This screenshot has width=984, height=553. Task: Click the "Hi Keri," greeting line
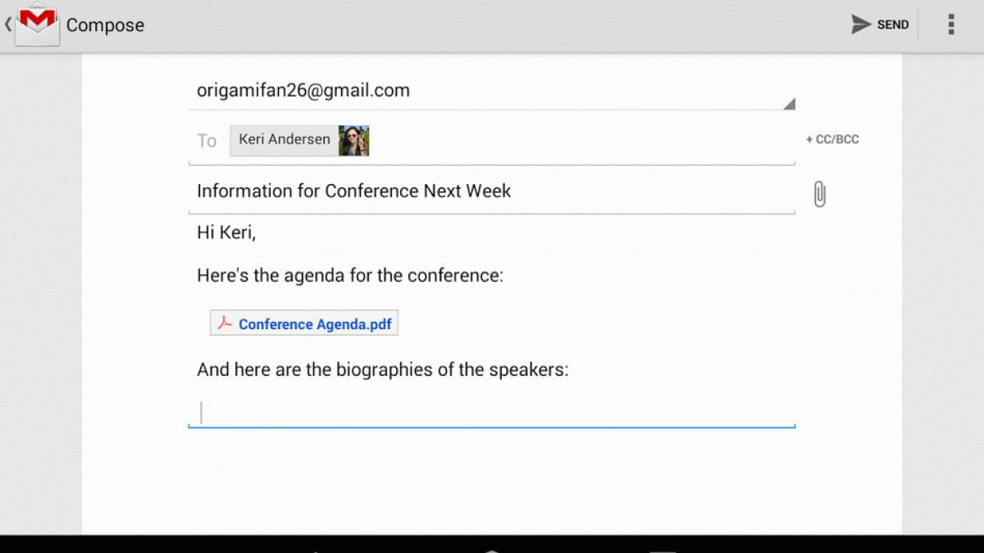tap(227, 233)
